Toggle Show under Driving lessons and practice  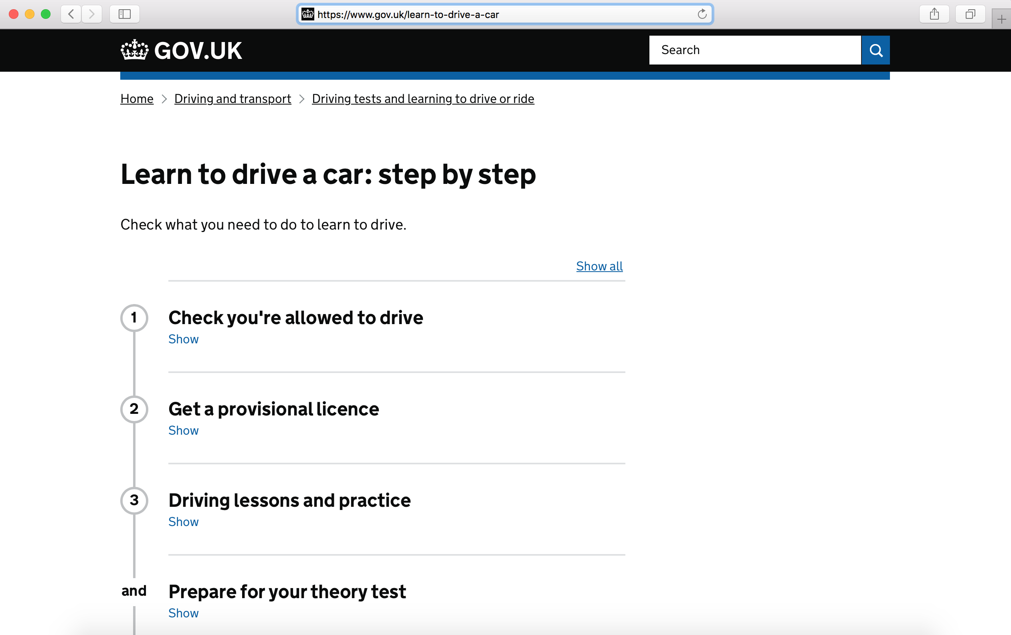[x=183, y=522]
